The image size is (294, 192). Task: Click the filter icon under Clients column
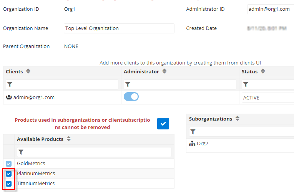10,84
